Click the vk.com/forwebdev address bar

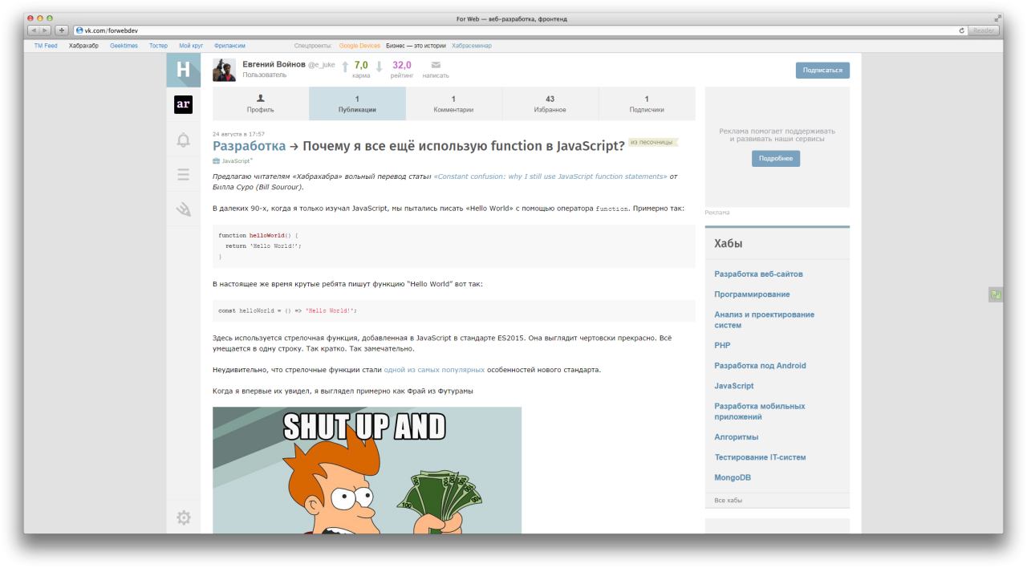click(x=513, y=30)
